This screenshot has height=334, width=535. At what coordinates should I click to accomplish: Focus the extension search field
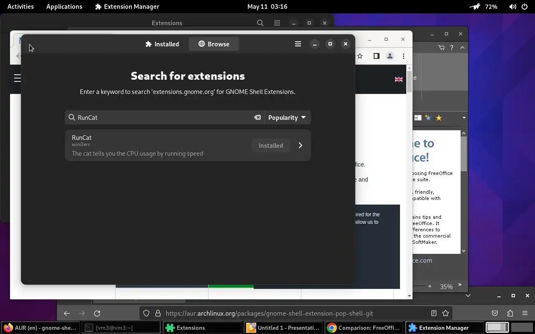[x=164, y=117]
